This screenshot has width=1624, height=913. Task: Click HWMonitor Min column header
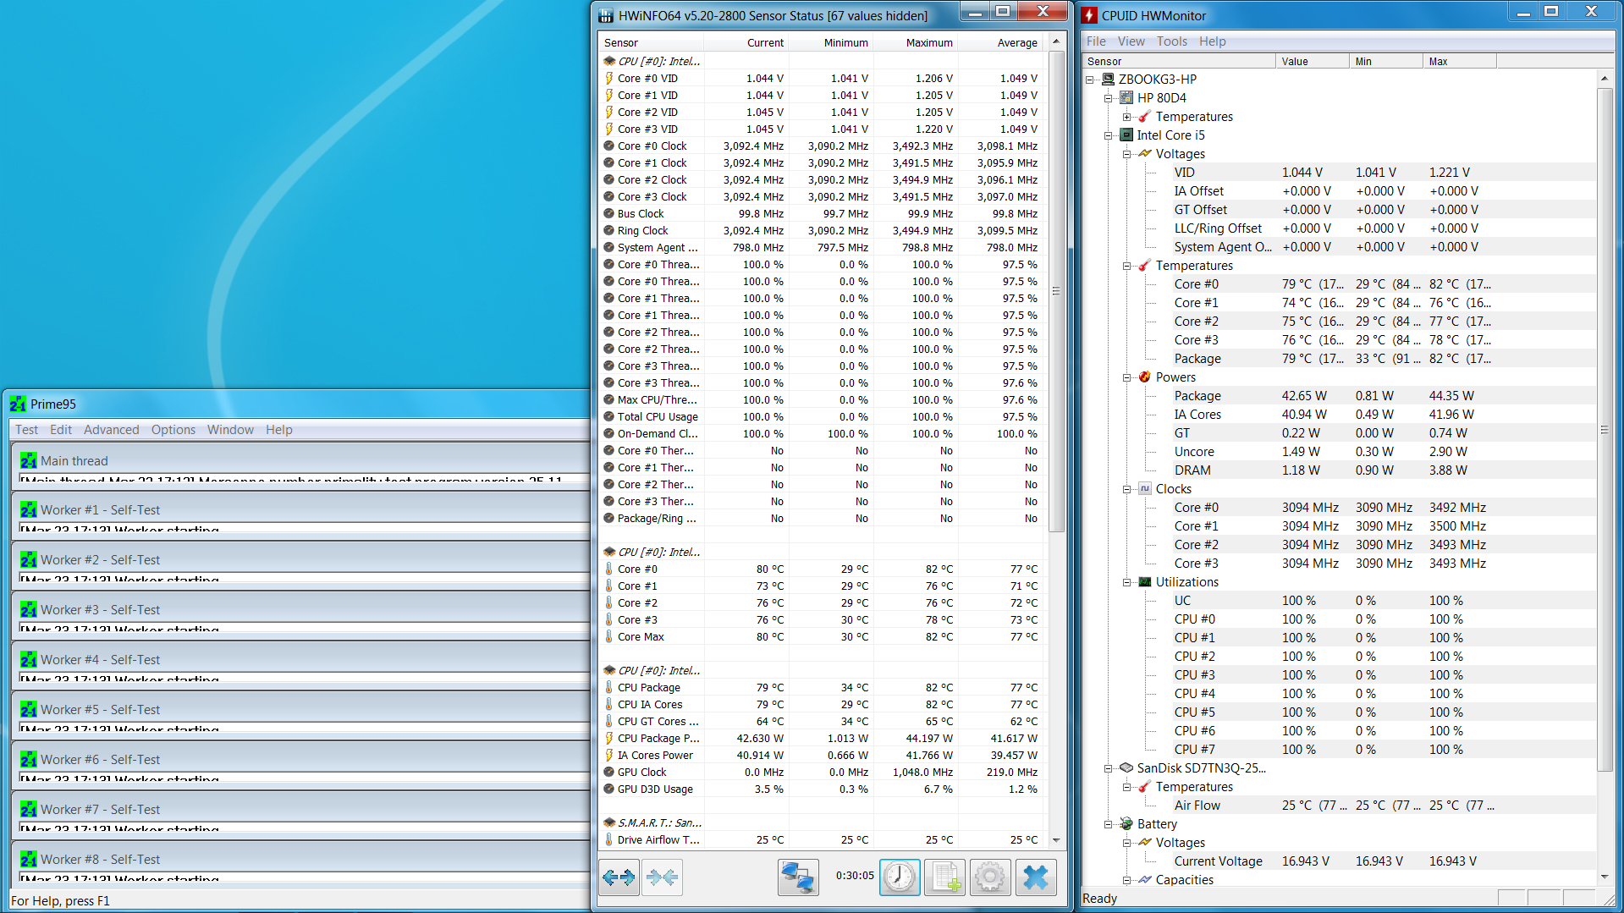1385,62
